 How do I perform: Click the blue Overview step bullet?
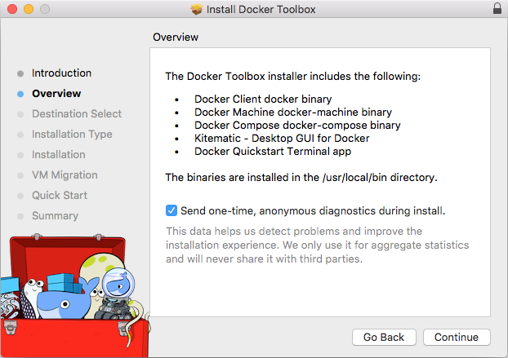point(20,94)
